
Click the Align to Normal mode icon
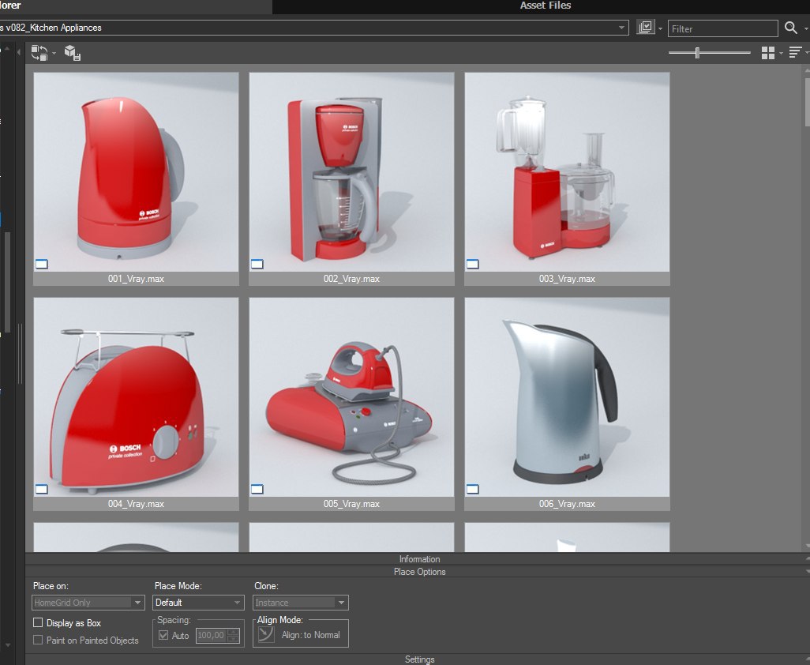266,634
